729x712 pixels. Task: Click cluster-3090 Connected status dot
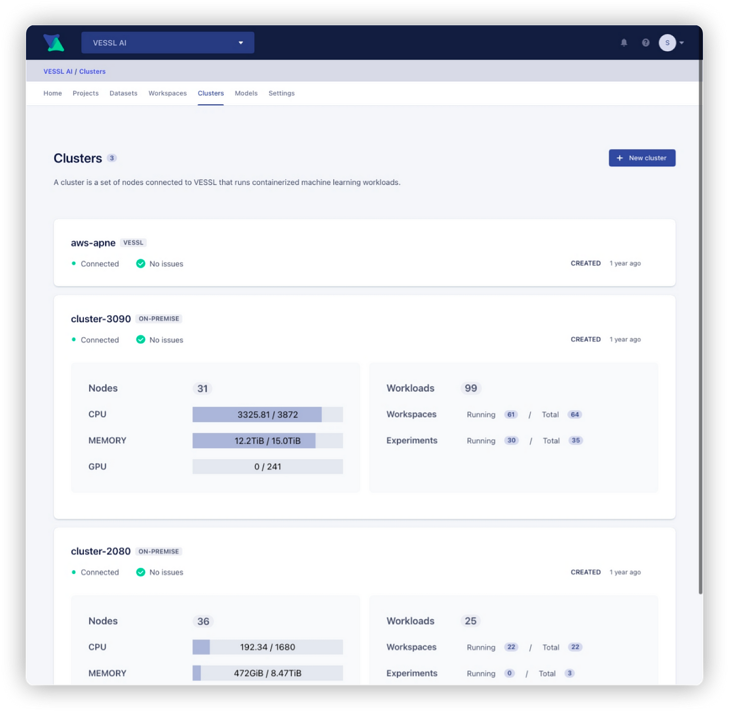click(x=74, y=340)
